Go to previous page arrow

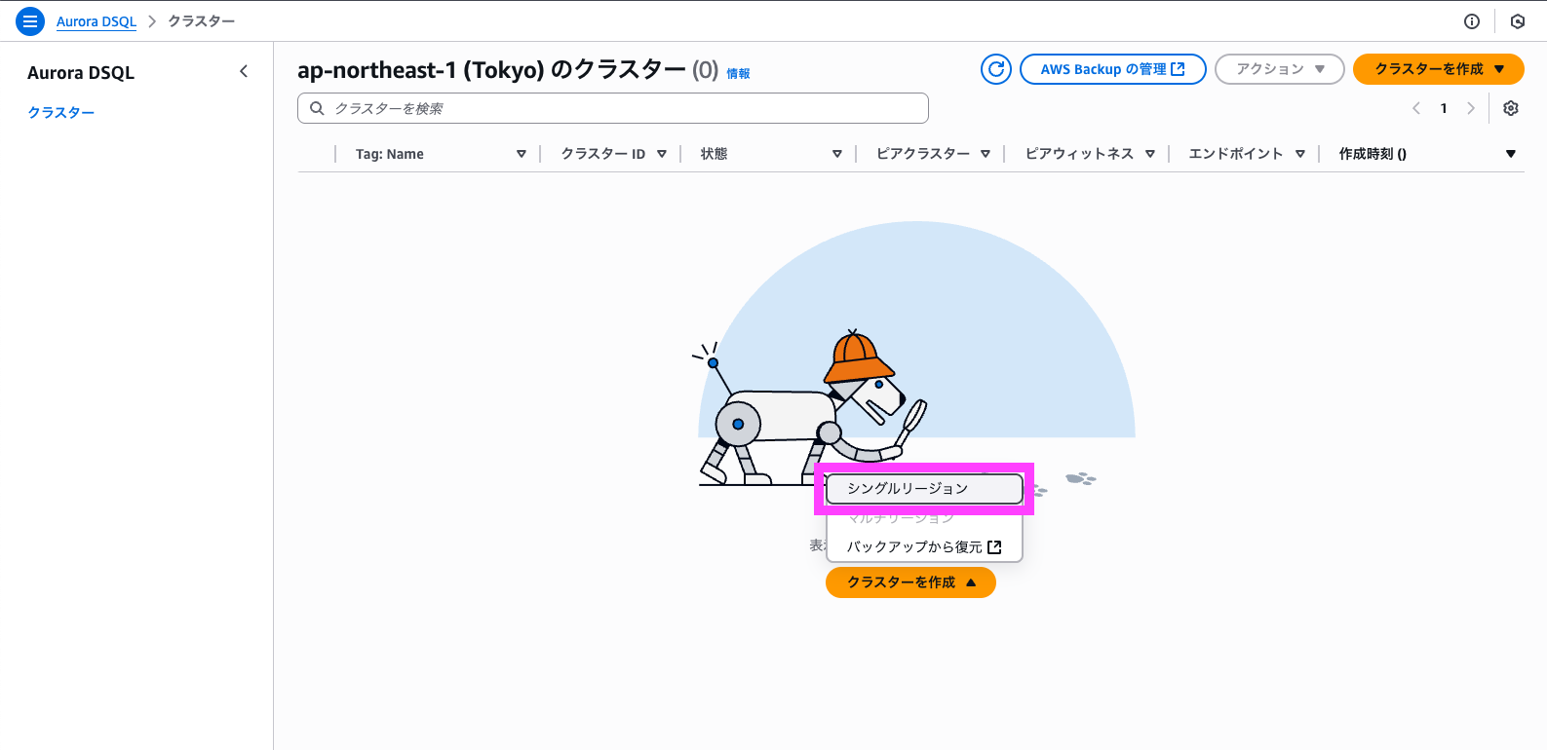pyautogui.click(x=1416, y=108)
